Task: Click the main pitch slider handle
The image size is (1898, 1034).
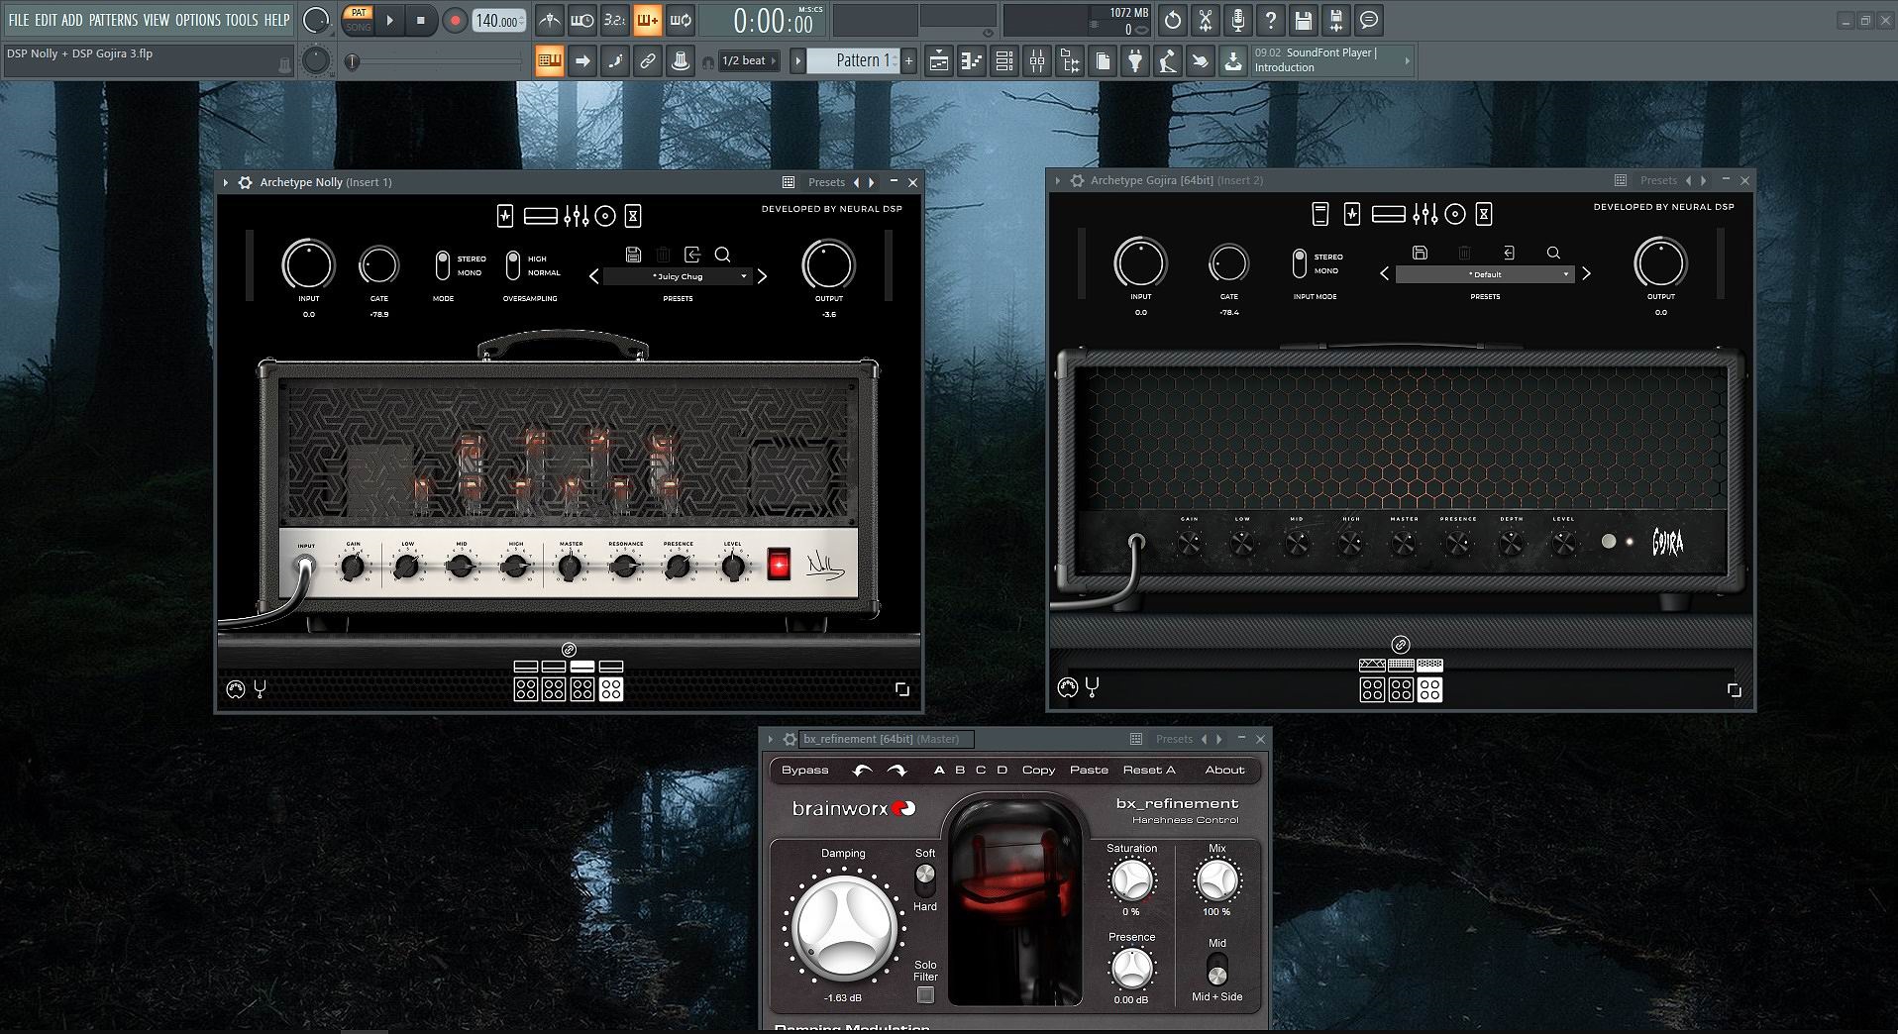Action: [352, 61]
